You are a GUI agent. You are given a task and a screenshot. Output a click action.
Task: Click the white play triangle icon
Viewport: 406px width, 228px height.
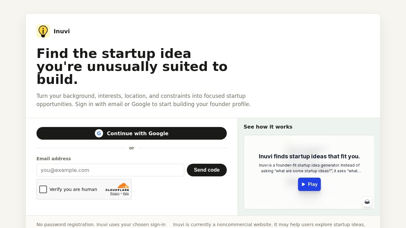point(304,184)
